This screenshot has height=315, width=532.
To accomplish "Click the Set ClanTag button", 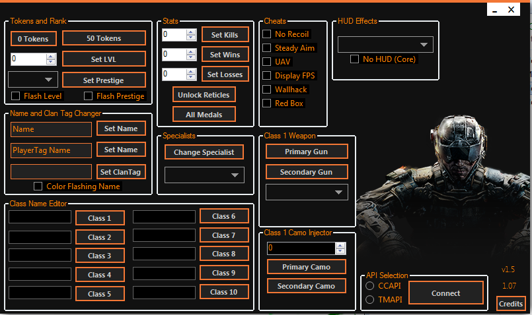I will [x=121, y=172].
